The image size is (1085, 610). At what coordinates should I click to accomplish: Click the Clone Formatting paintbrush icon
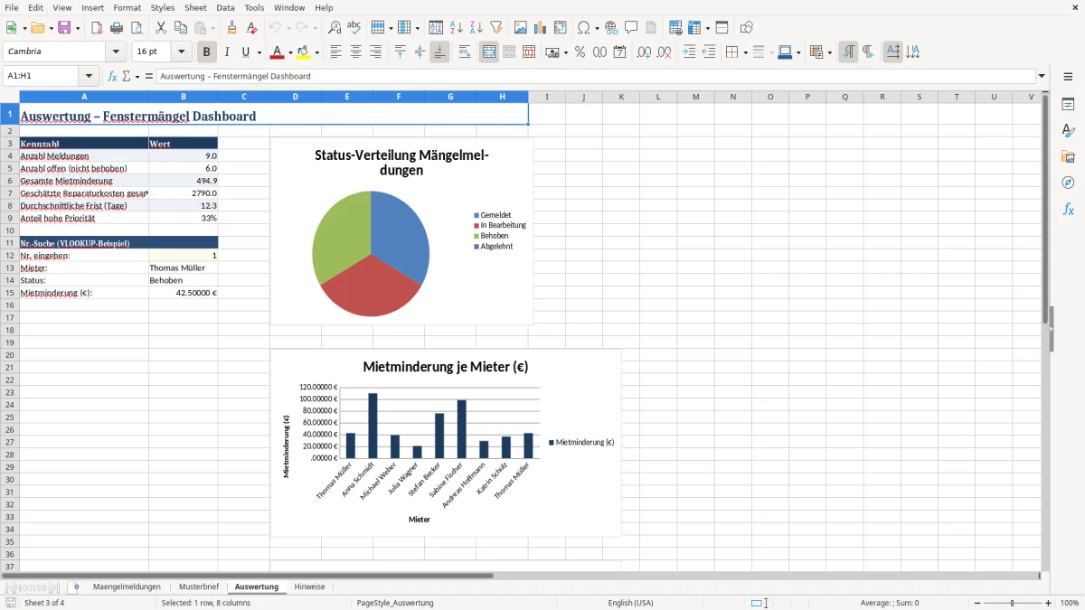point(231,28)
